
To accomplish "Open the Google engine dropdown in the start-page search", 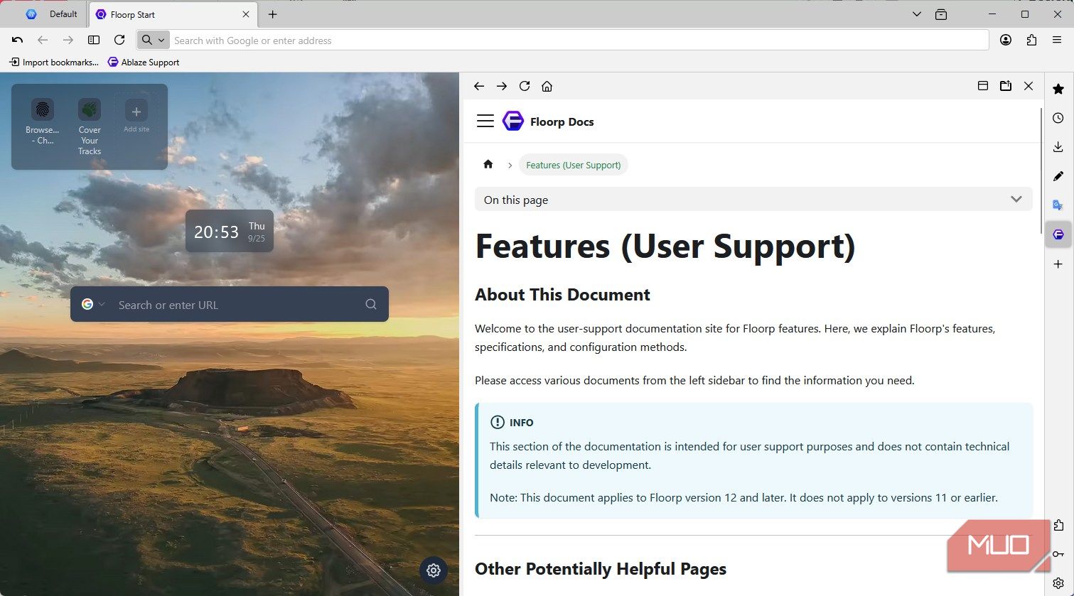I will [93, 304].
